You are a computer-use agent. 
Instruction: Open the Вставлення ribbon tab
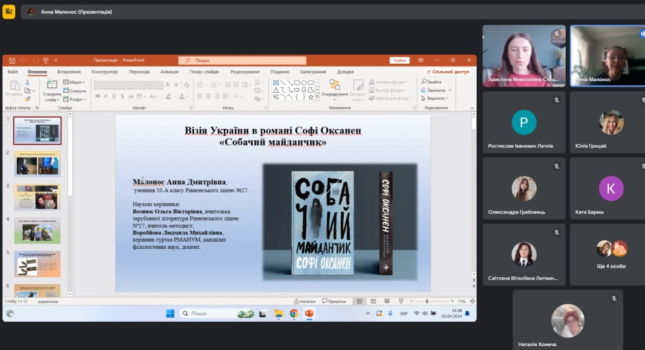69,72
